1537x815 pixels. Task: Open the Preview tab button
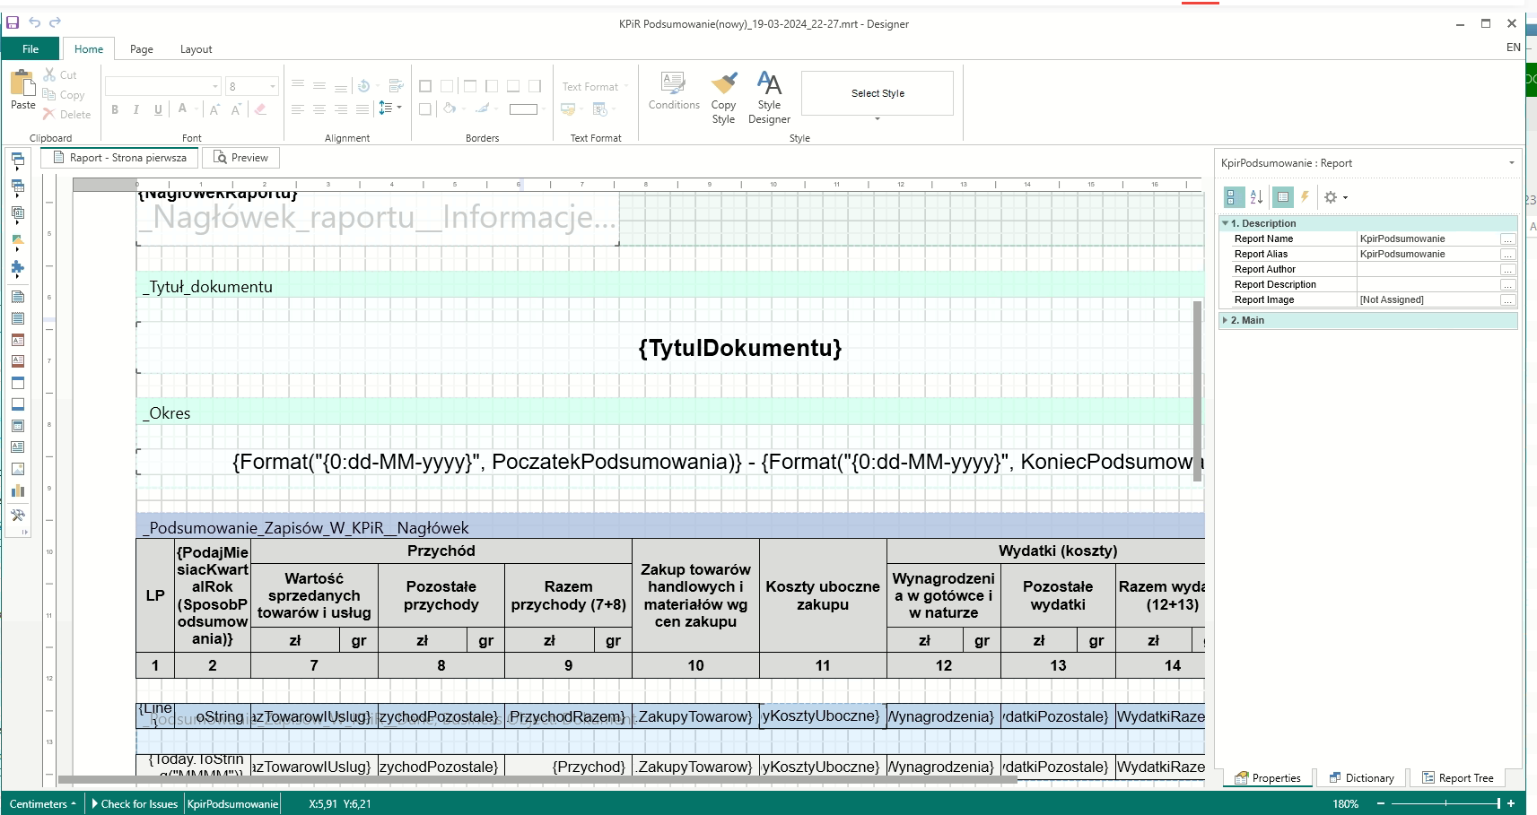pyautogui.click(x=241, y=158)
